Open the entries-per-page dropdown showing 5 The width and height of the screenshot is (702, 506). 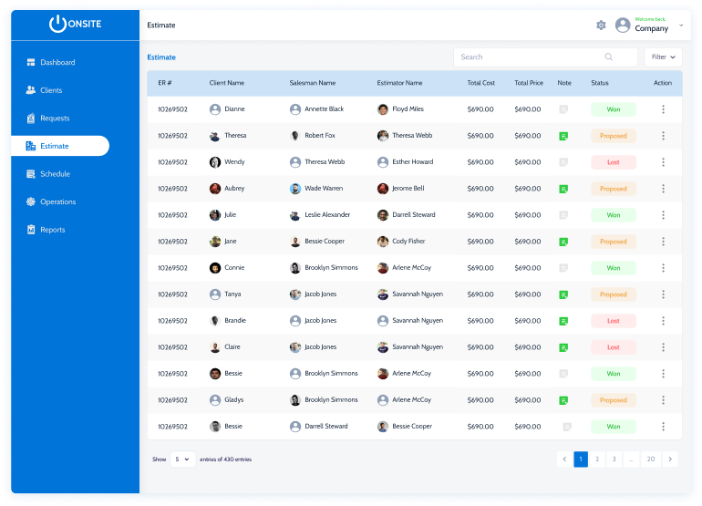[x=183, y=460]
